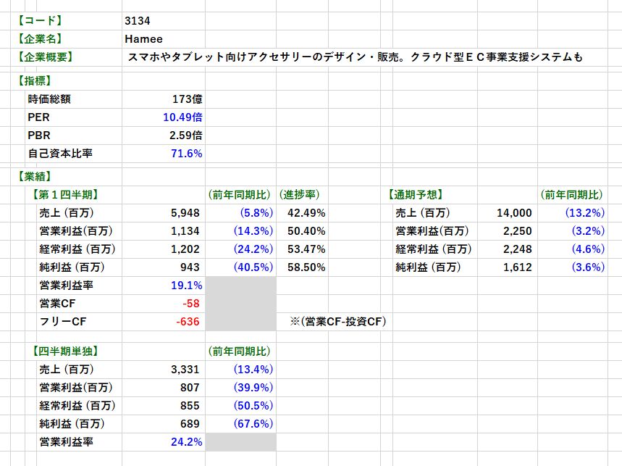
Task: Click the full-year operating profit 2,250
Action: 517,231
